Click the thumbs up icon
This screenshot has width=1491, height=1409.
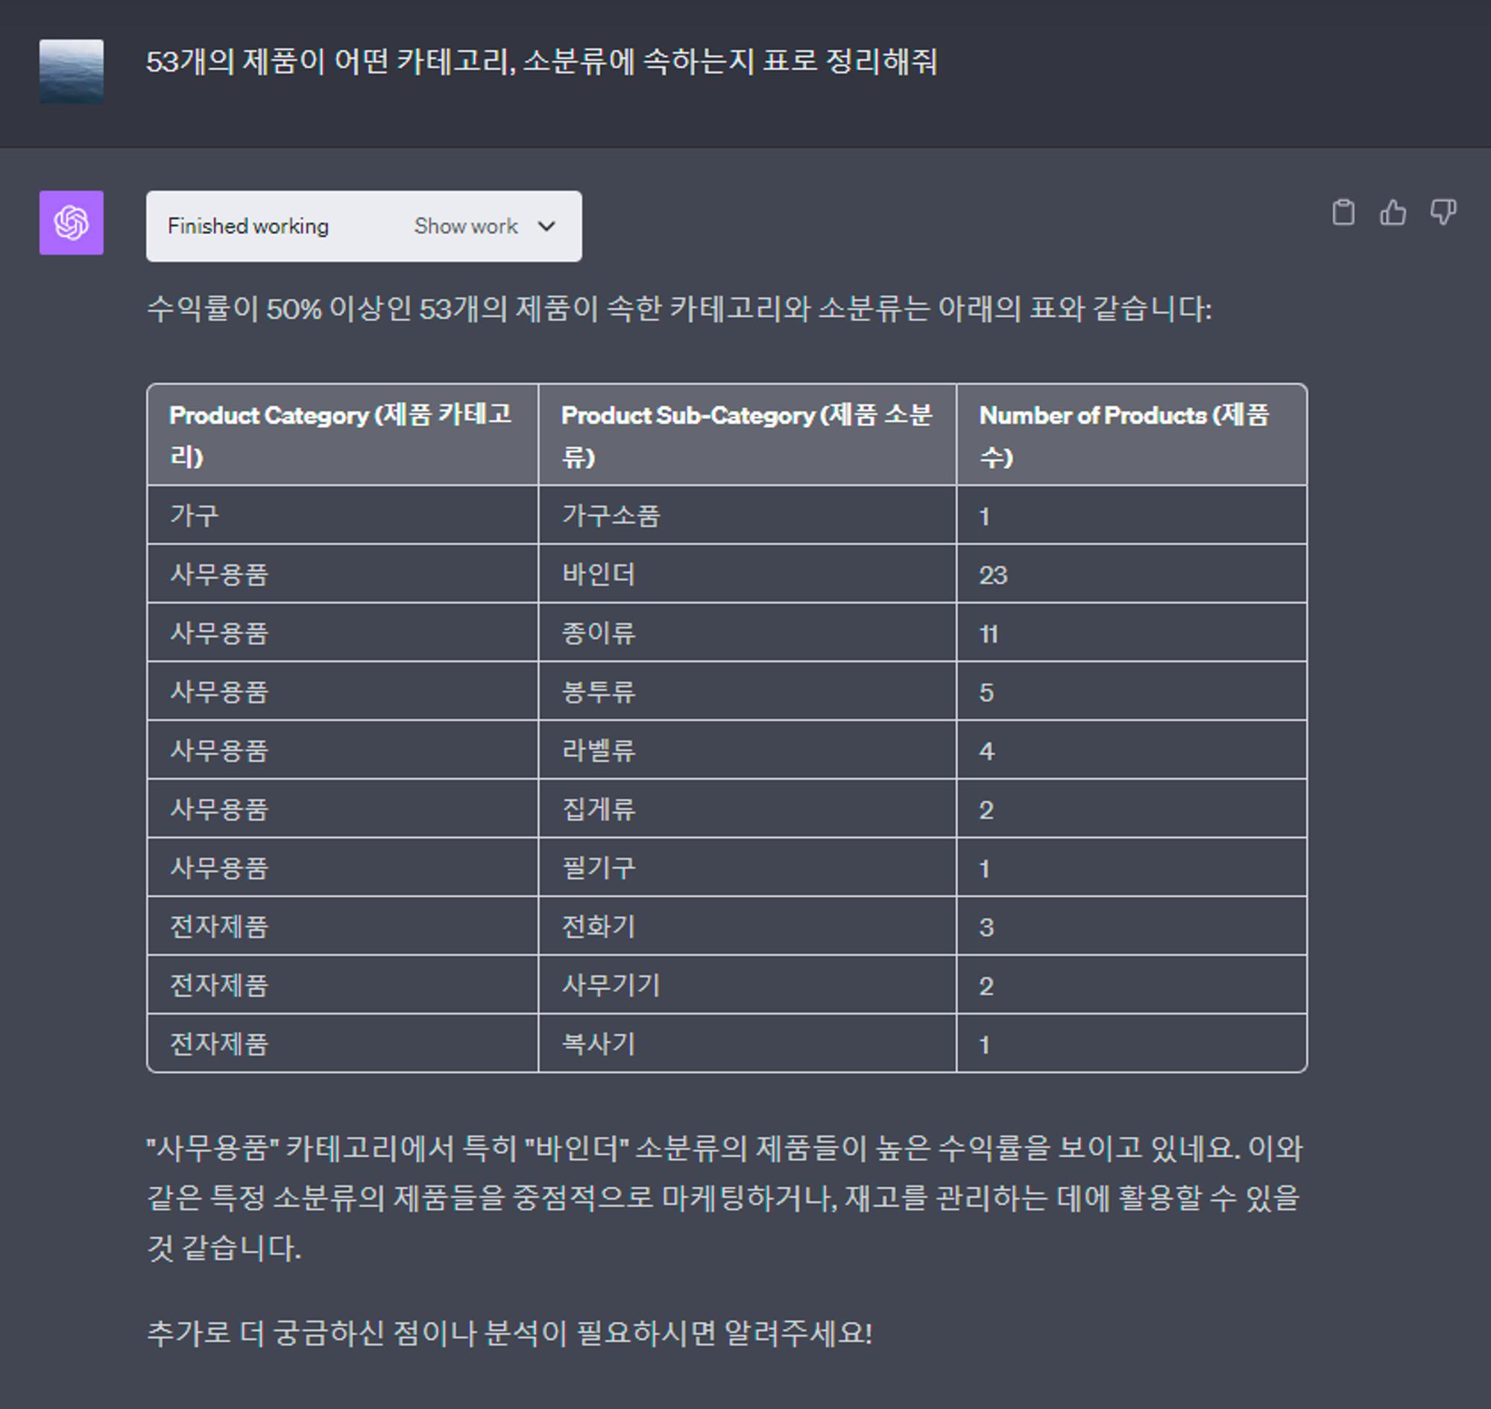(x=1393, y=212)
